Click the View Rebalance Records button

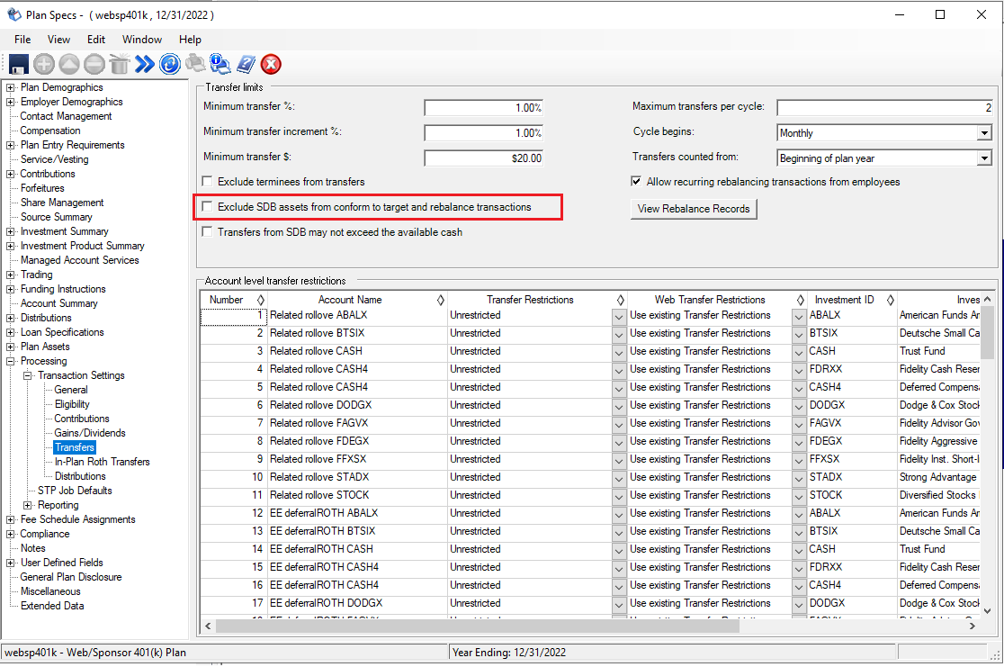[694, 209]
